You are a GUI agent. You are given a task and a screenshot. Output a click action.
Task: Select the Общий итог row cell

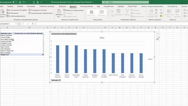tap(5, 55)
